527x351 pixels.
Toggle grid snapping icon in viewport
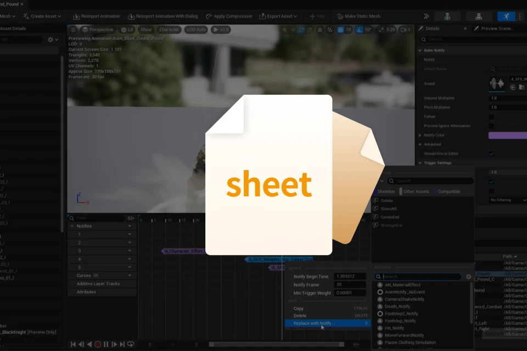340,30
